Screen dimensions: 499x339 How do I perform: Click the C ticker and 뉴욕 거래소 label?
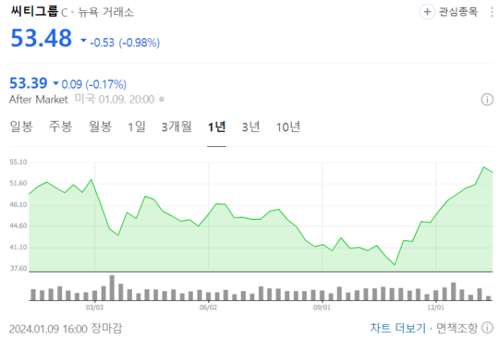[97, 12]
